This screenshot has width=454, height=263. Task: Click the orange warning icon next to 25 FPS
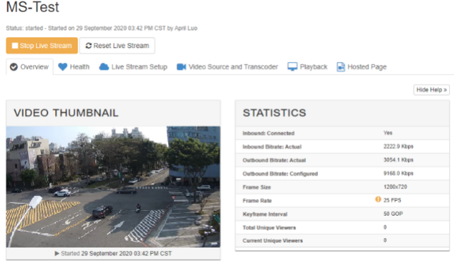coord(378,200)
